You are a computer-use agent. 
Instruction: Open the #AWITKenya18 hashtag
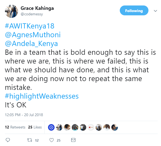click(29, 26)
